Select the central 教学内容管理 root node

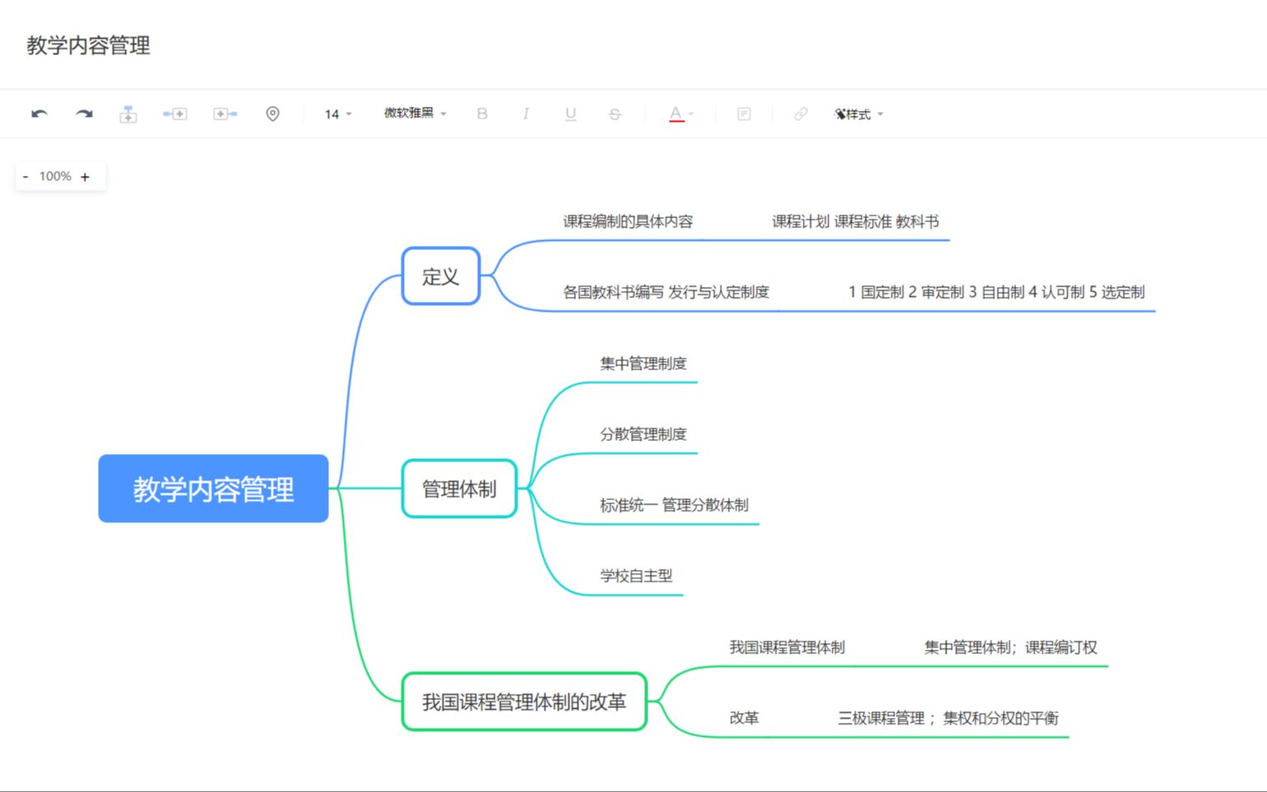coord(213,489)
